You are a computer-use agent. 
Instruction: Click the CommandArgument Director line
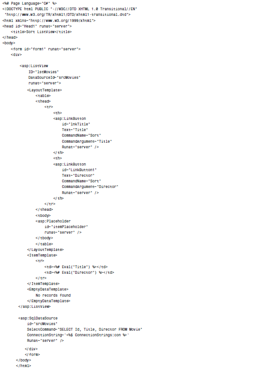pos(90,187)
